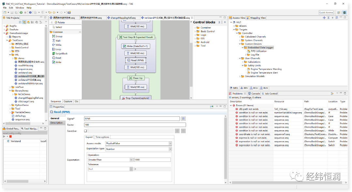This screenshot has height=192, width=352.
Task: Click the last edit location toolbar icon
Action: [50, 13]
